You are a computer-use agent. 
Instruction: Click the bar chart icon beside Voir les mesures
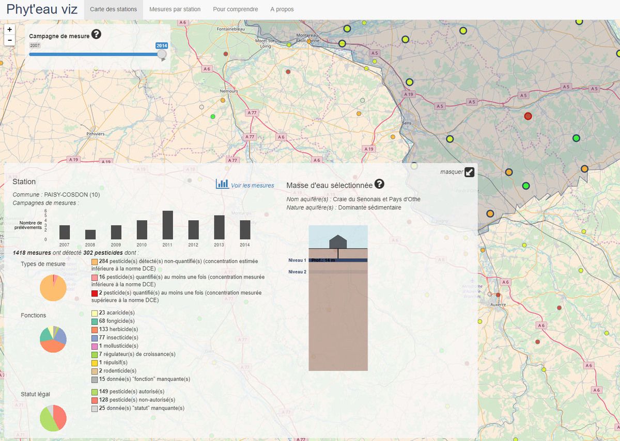[222, 184]
